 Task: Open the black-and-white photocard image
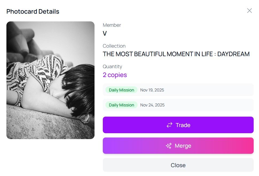point(50,80)
